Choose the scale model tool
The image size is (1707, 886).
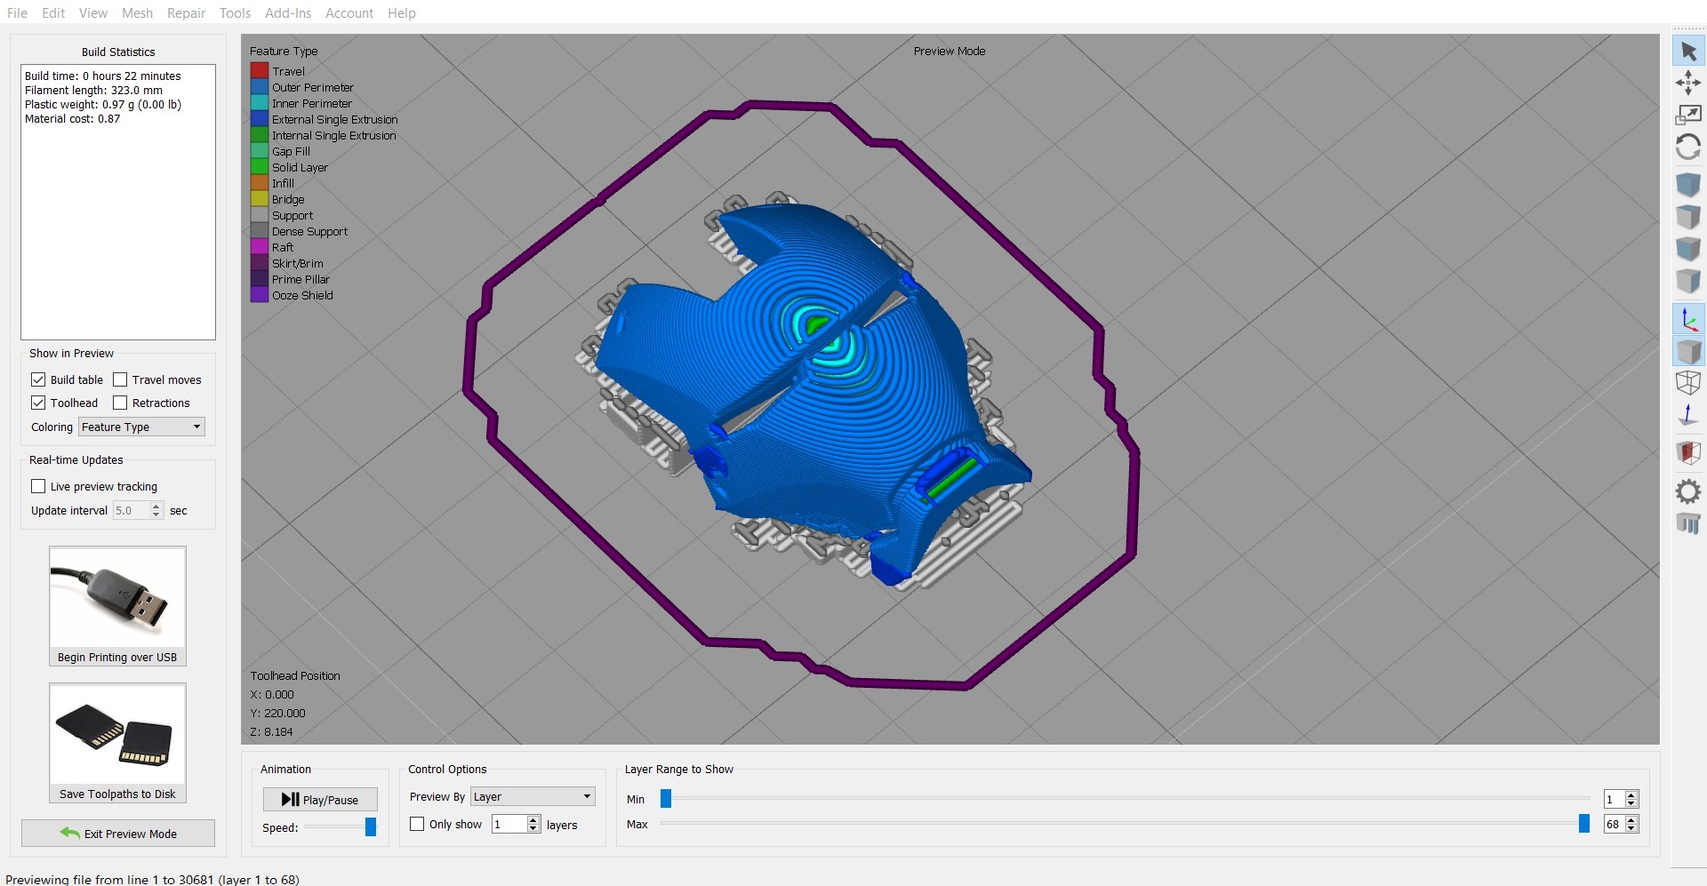[1688, 115]
